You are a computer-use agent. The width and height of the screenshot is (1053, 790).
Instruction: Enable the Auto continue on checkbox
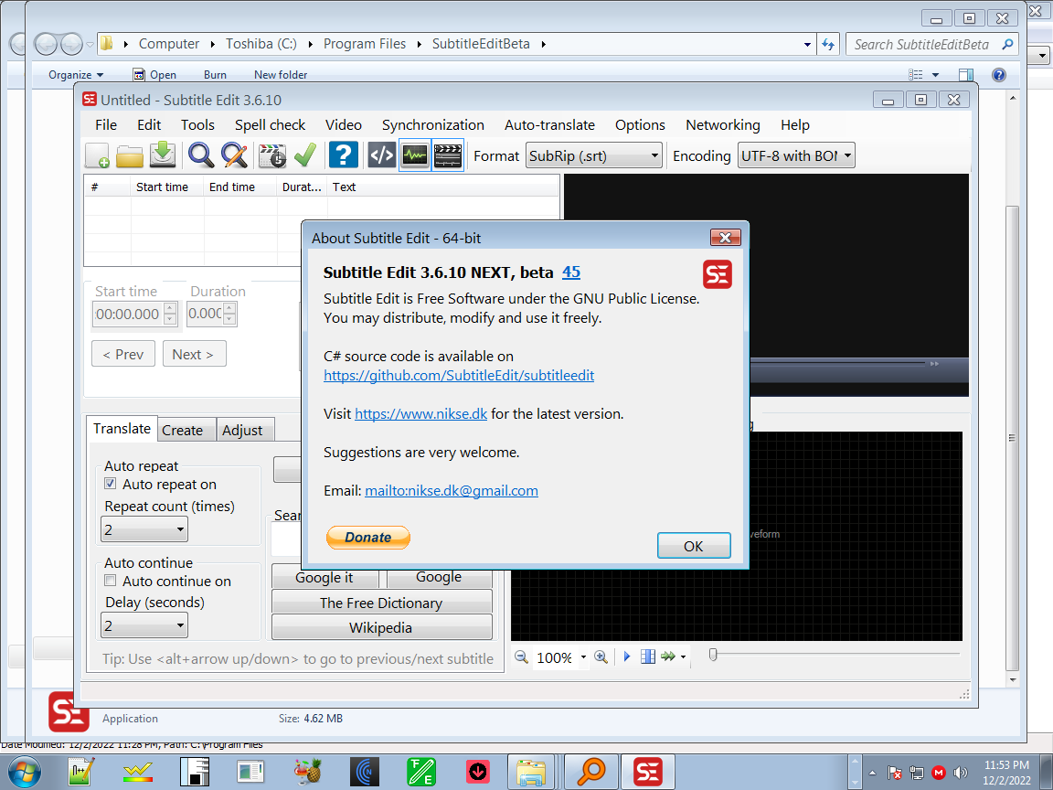coord(110,581)
